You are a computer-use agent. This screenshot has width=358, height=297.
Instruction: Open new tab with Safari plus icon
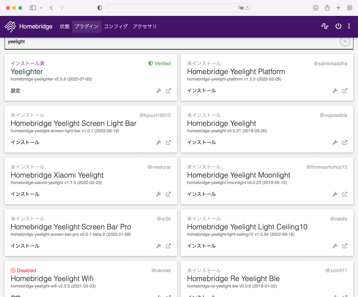coord(338,8)
